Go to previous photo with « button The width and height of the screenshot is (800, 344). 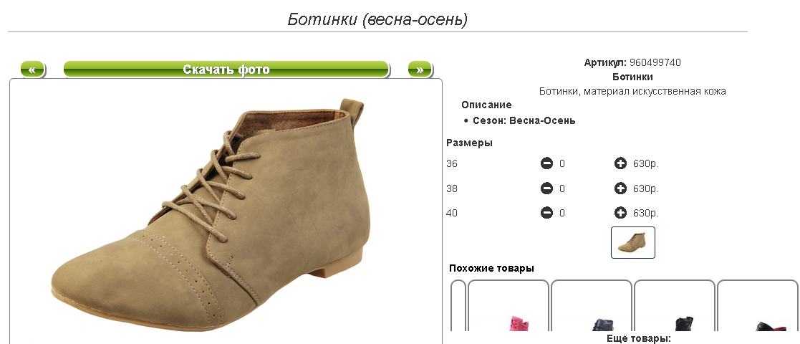point(33,70)
